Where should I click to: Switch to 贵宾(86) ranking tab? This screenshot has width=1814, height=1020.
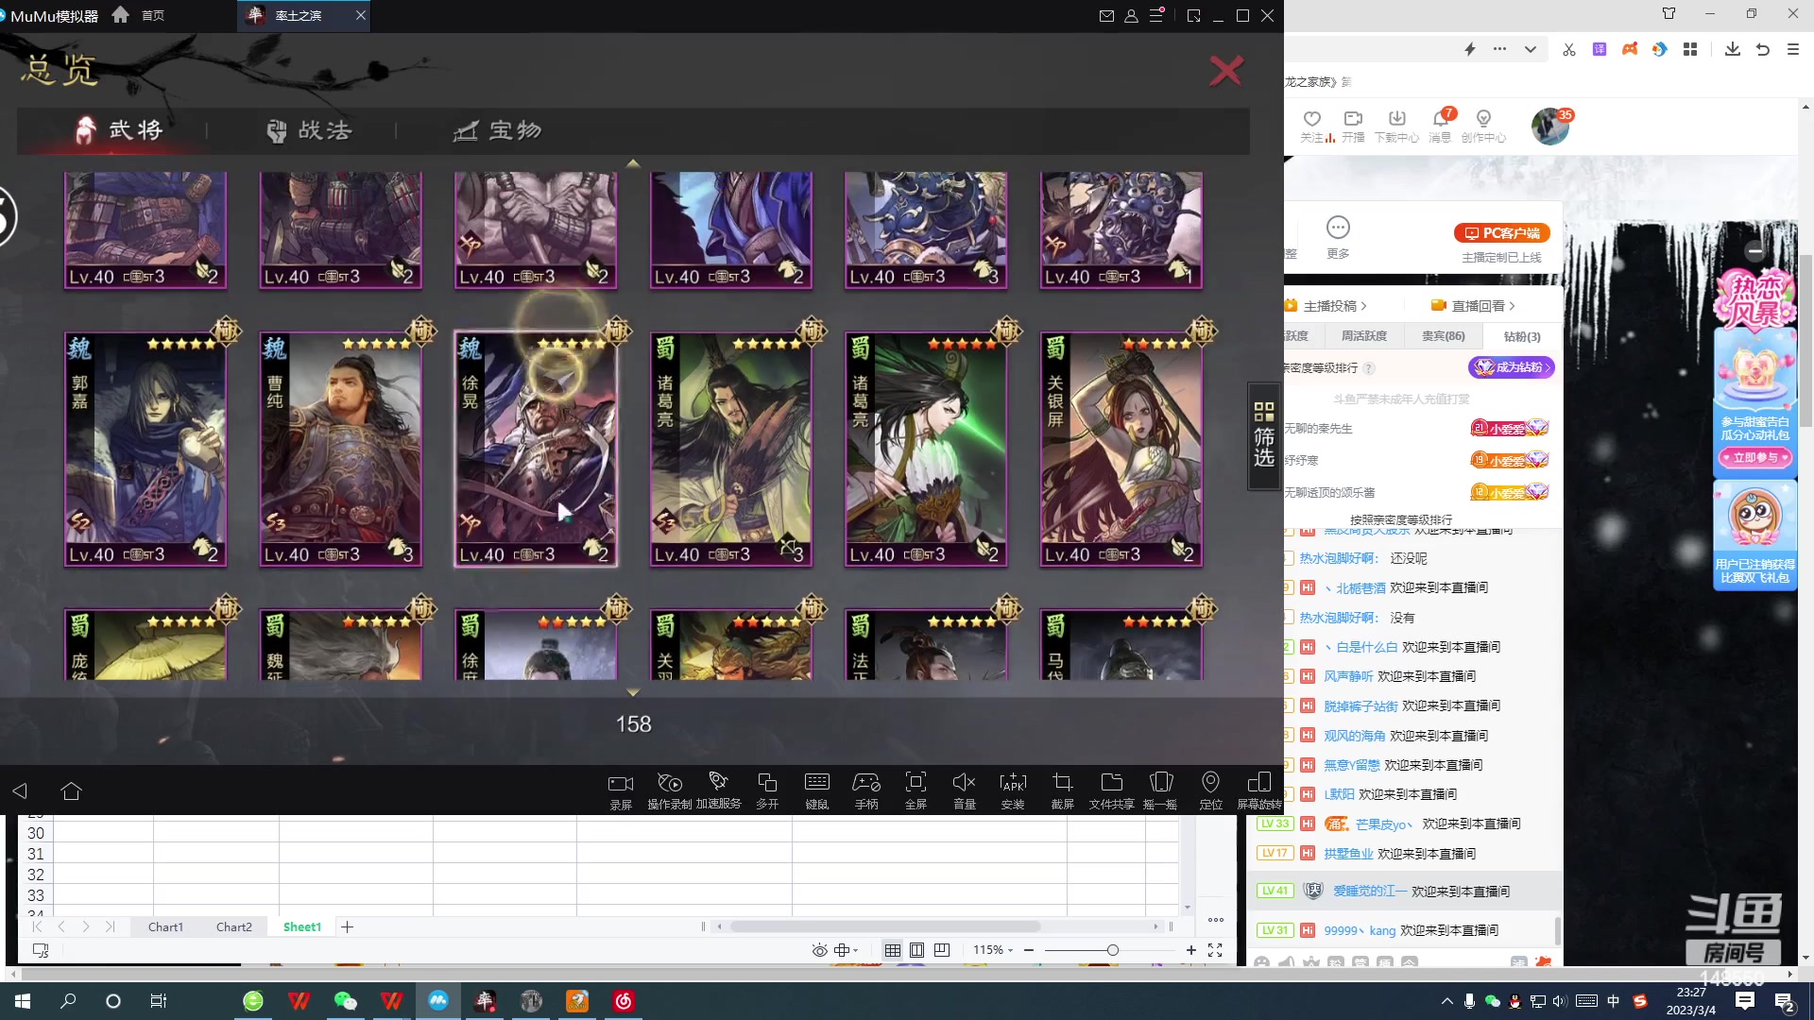tap(1443, 336)
